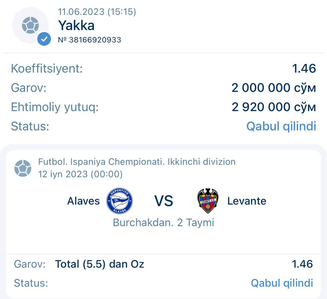Tap the 12 iyn 2023 match date
This screenshot has height=299, width=327.
coord(80,174)
